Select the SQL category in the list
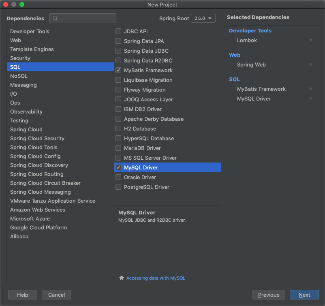 pyautogui.click(x=60, y=67)
